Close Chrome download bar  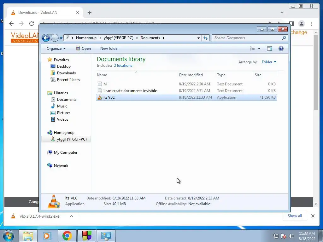(313, 216)
